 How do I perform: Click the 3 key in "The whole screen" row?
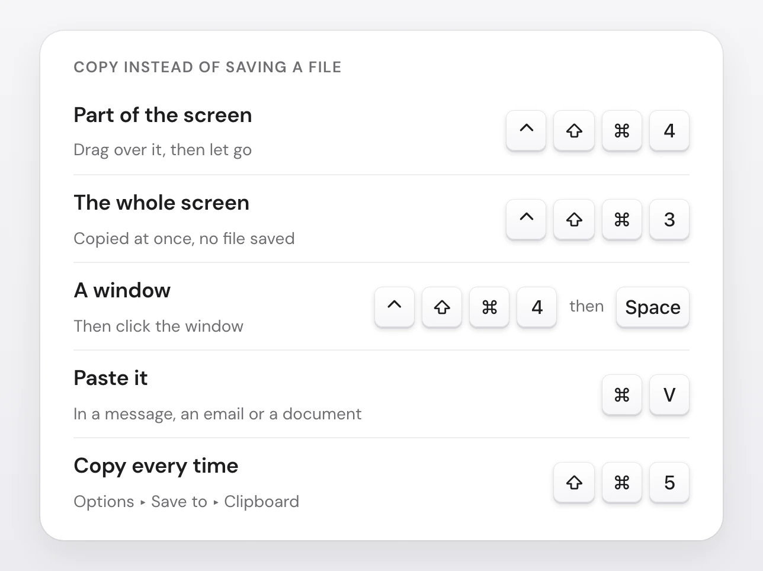[x=669, y=219]
